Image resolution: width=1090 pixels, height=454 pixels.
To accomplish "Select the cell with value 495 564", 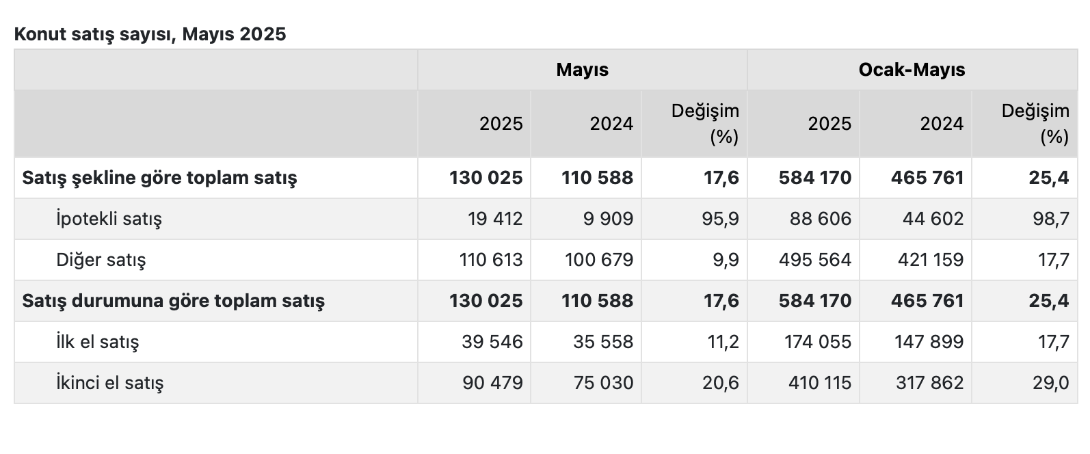I will (x=815, y=260).
